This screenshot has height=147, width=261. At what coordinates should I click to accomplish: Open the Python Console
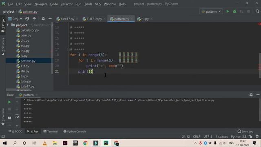coord(75,131)
